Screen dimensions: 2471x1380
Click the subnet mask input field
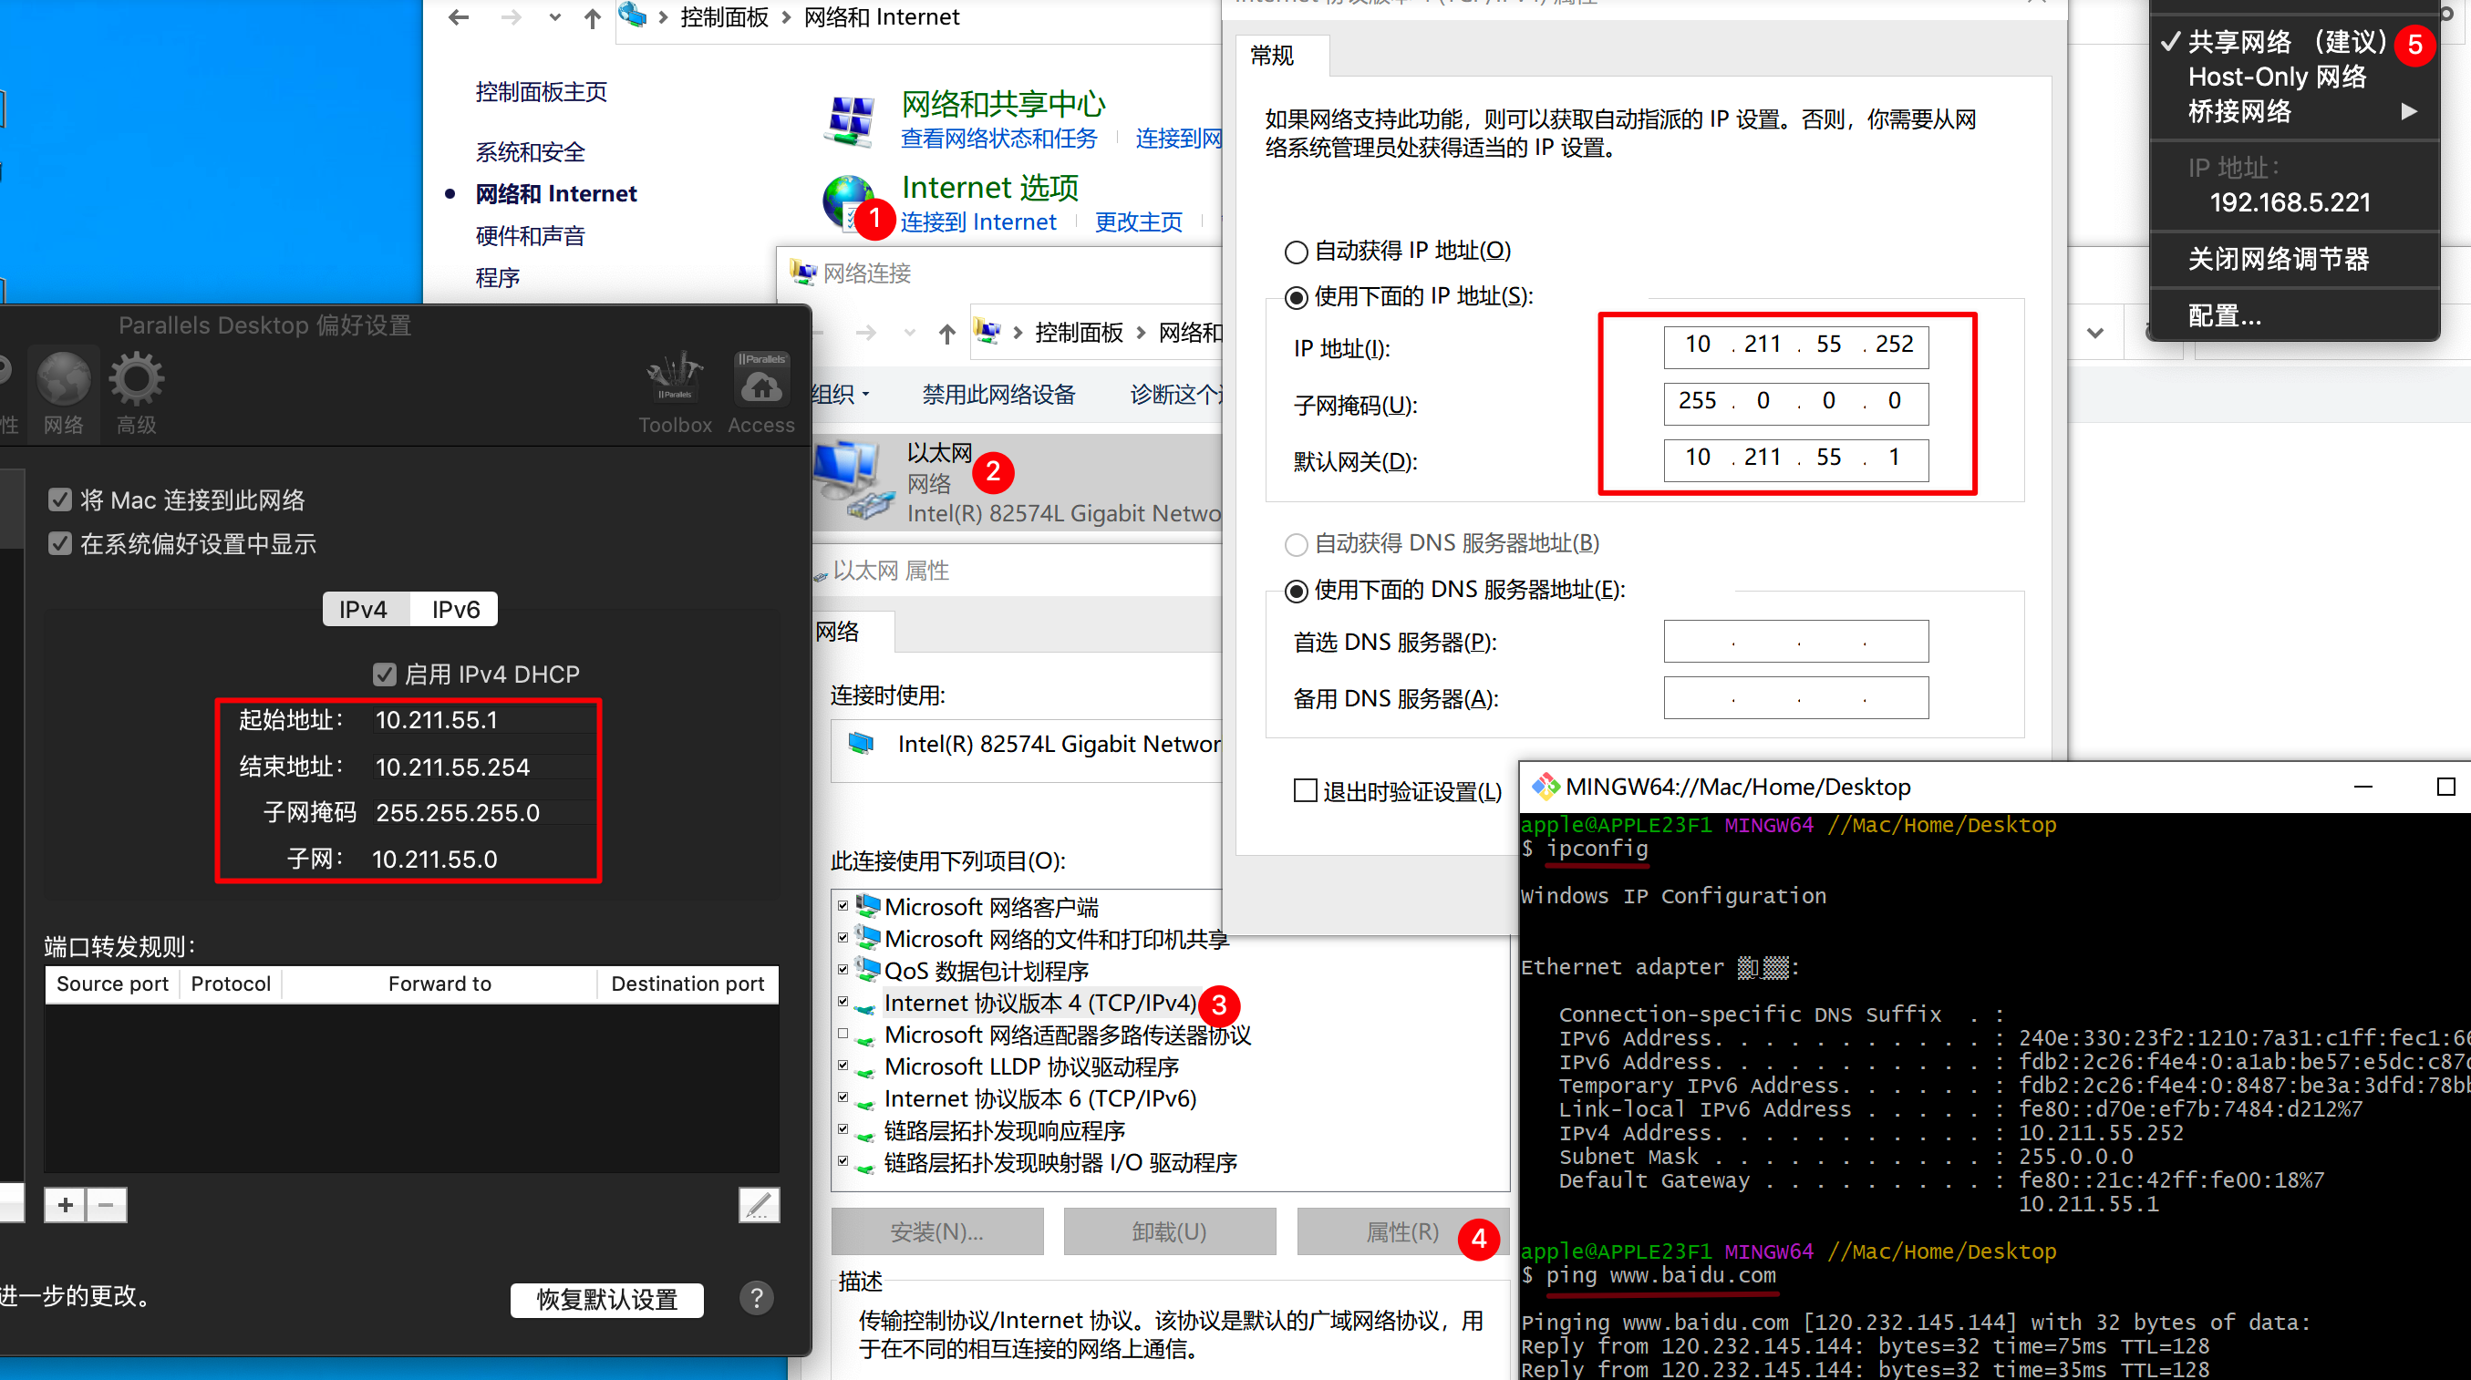click(x=1795, y=402)
